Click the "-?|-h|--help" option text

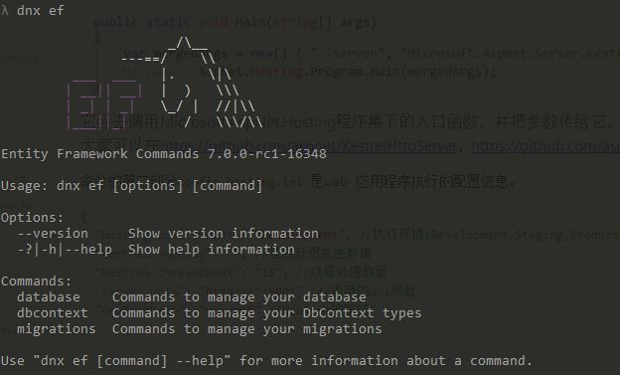coord(65,250)
